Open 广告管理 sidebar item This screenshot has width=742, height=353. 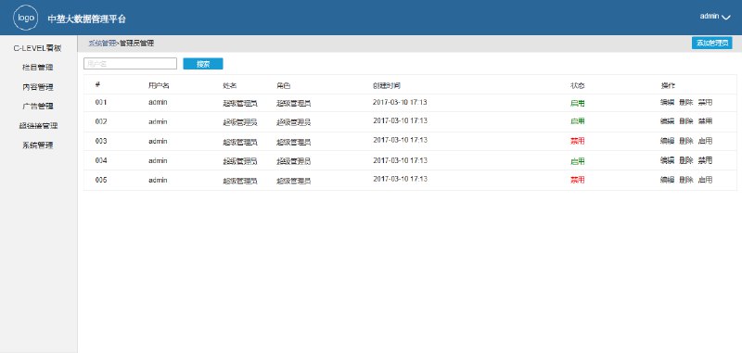point(38,107)
